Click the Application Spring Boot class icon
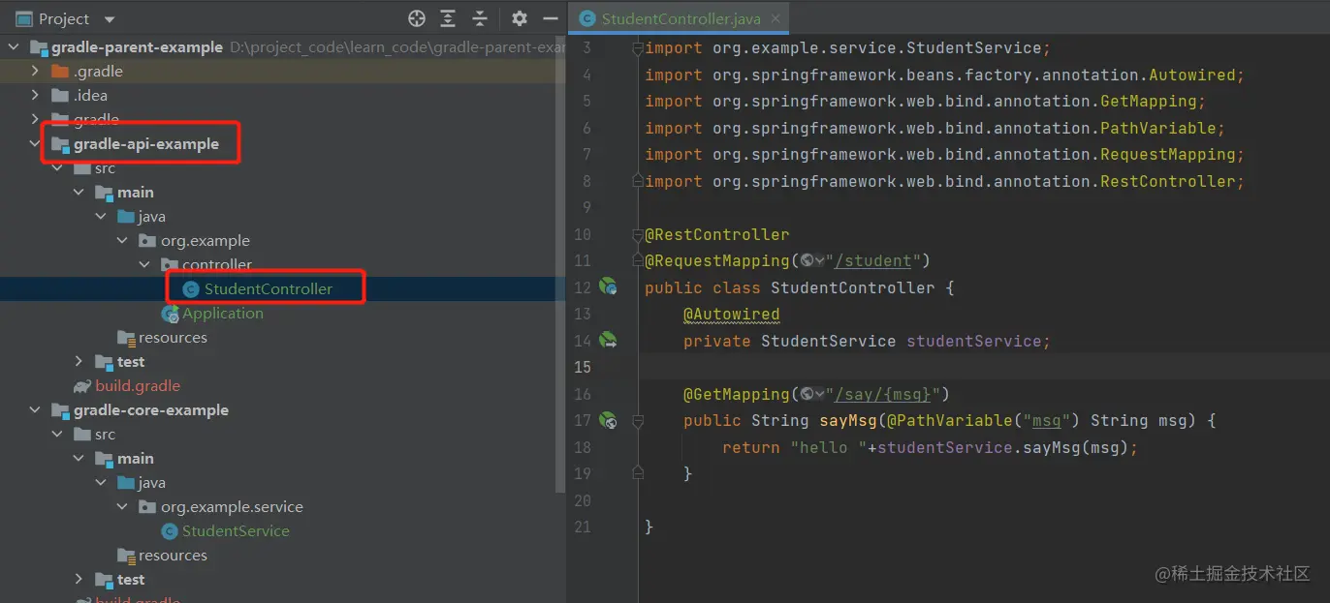The width and height of the screenshot is (1330, 603). pyautogui.click(x=170, y=313)
